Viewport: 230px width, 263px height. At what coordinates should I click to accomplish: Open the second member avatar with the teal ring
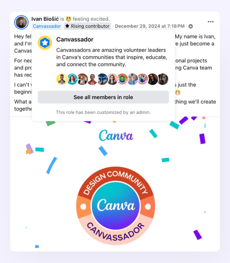72,79
